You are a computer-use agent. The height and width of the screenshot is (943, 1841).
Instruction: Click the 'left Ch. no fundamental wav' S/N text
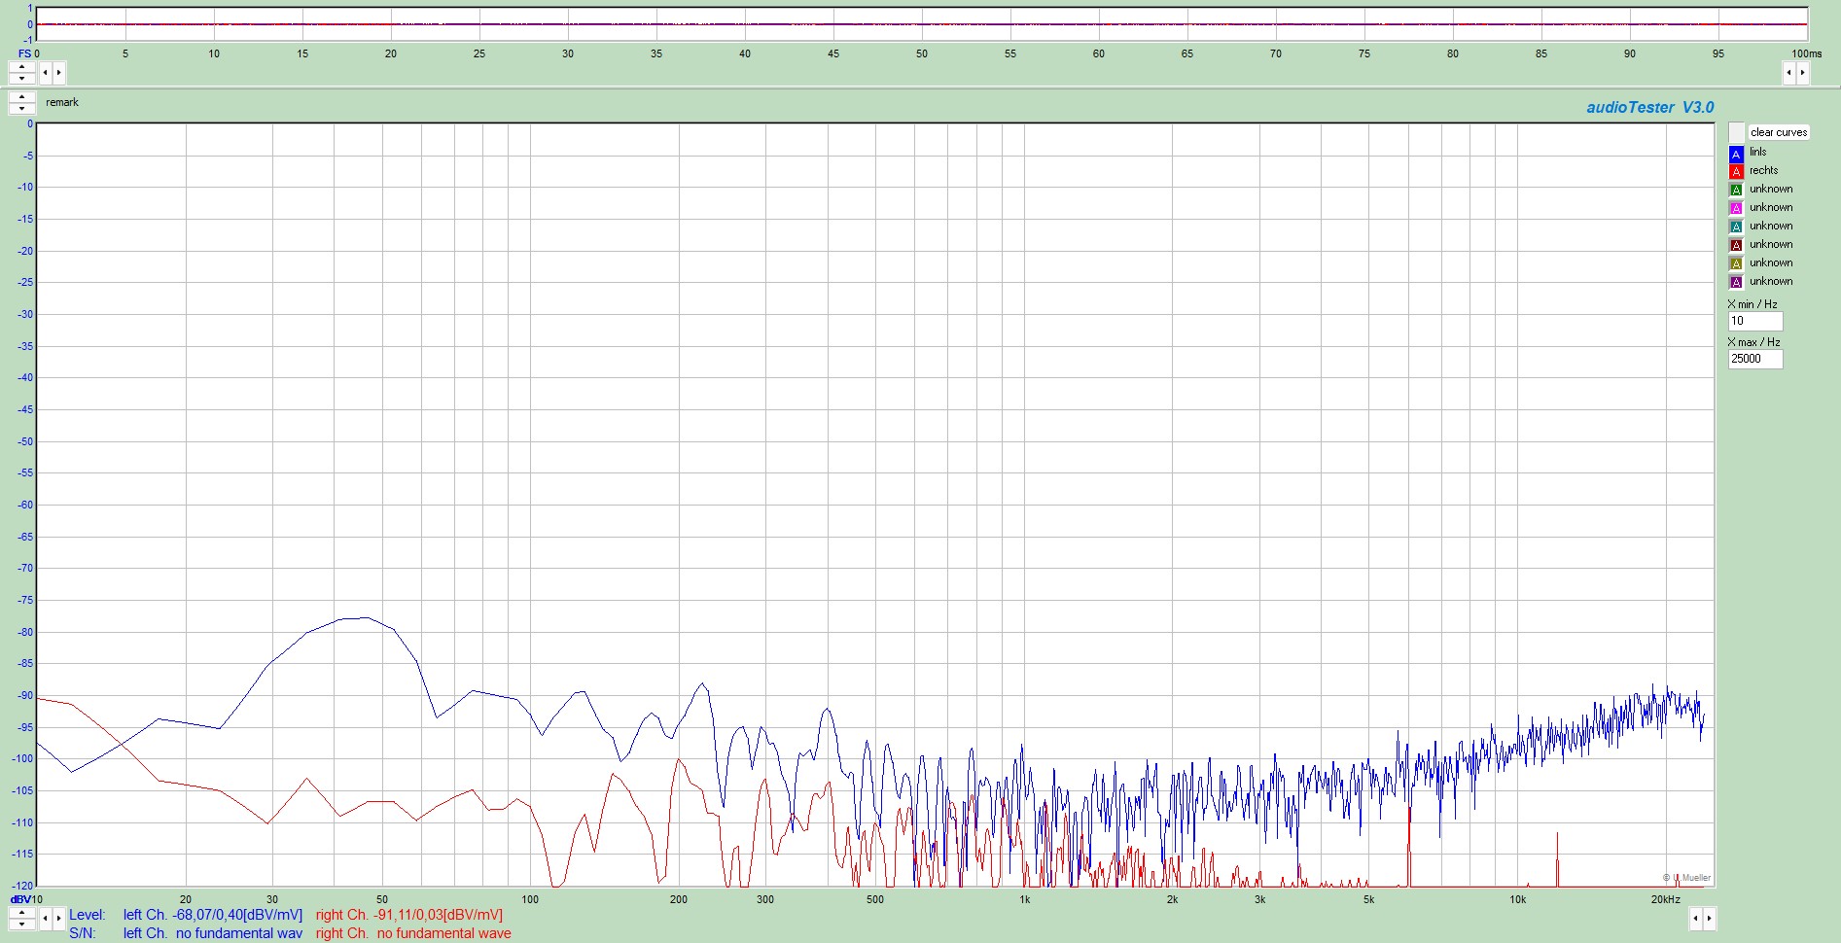(x=213, y=933)
